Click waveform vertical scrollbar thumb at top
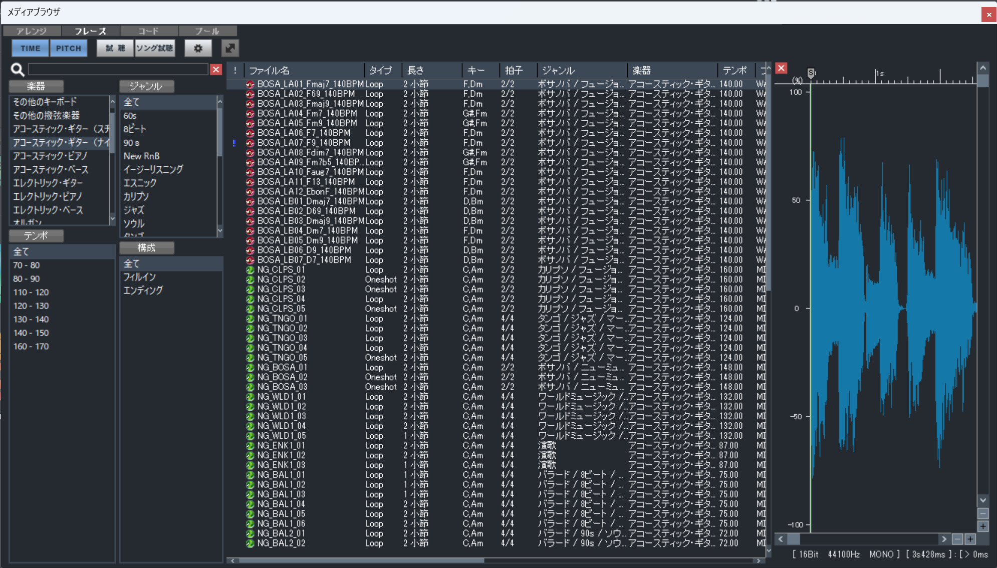 coord(983,81)
